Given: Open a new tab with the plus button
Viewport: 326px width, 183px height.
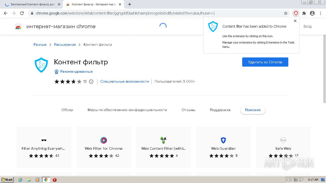Looking at the screenshot, I should 129,4.
